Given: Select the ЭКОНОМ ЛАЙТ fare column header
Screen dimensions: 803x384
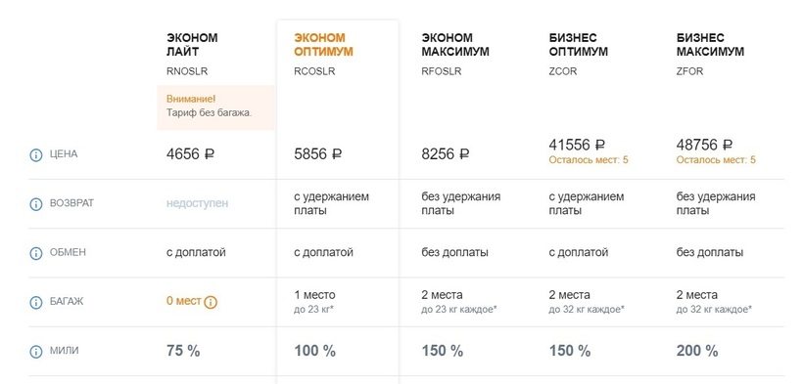Looking at the screenshot, I should (x=192, y=45).
